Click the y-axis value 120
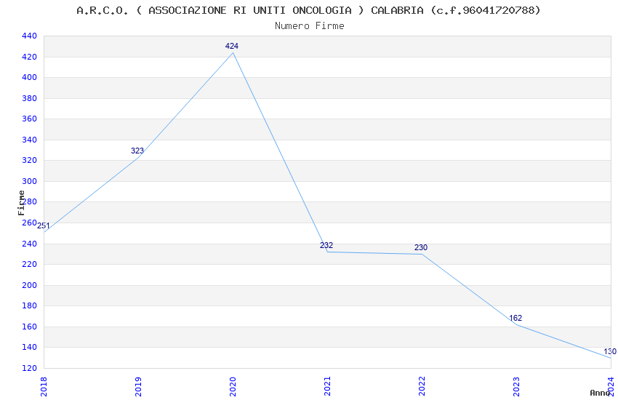This screenshot has height=400, width=618. [29, 368]
